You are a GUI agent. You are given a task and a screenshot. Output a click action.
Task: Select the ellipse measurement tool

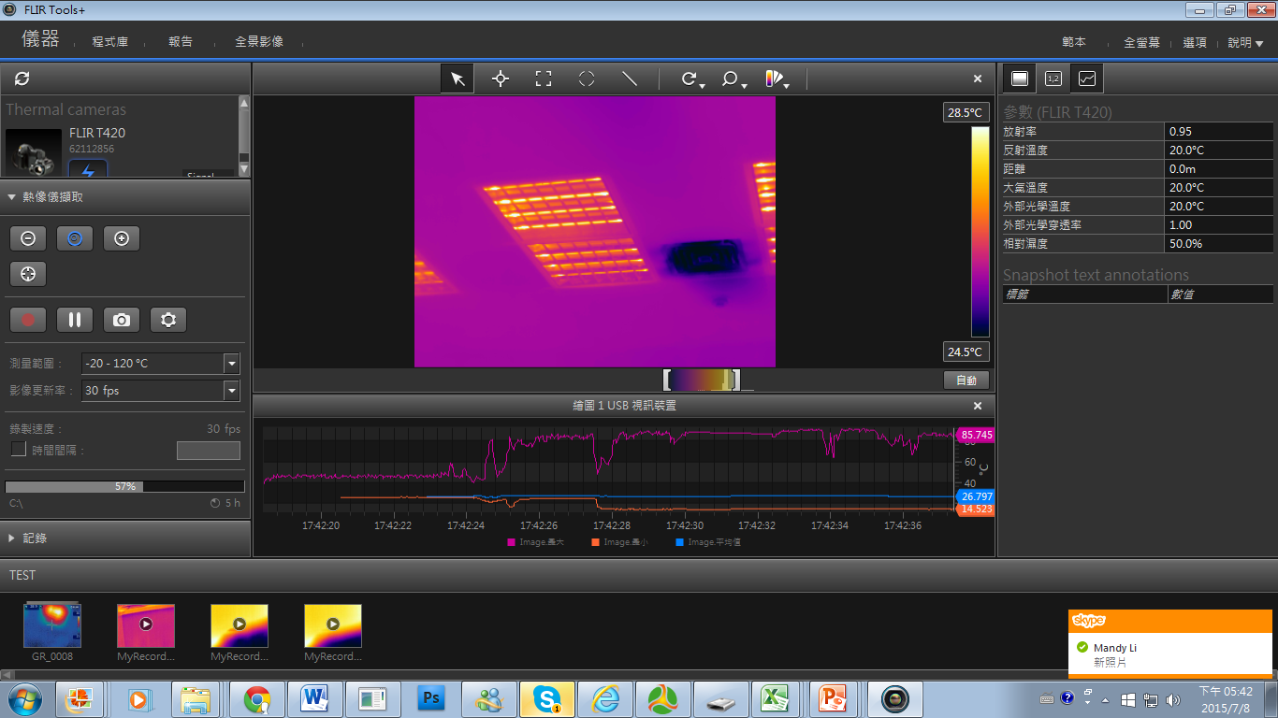[587, 79]
